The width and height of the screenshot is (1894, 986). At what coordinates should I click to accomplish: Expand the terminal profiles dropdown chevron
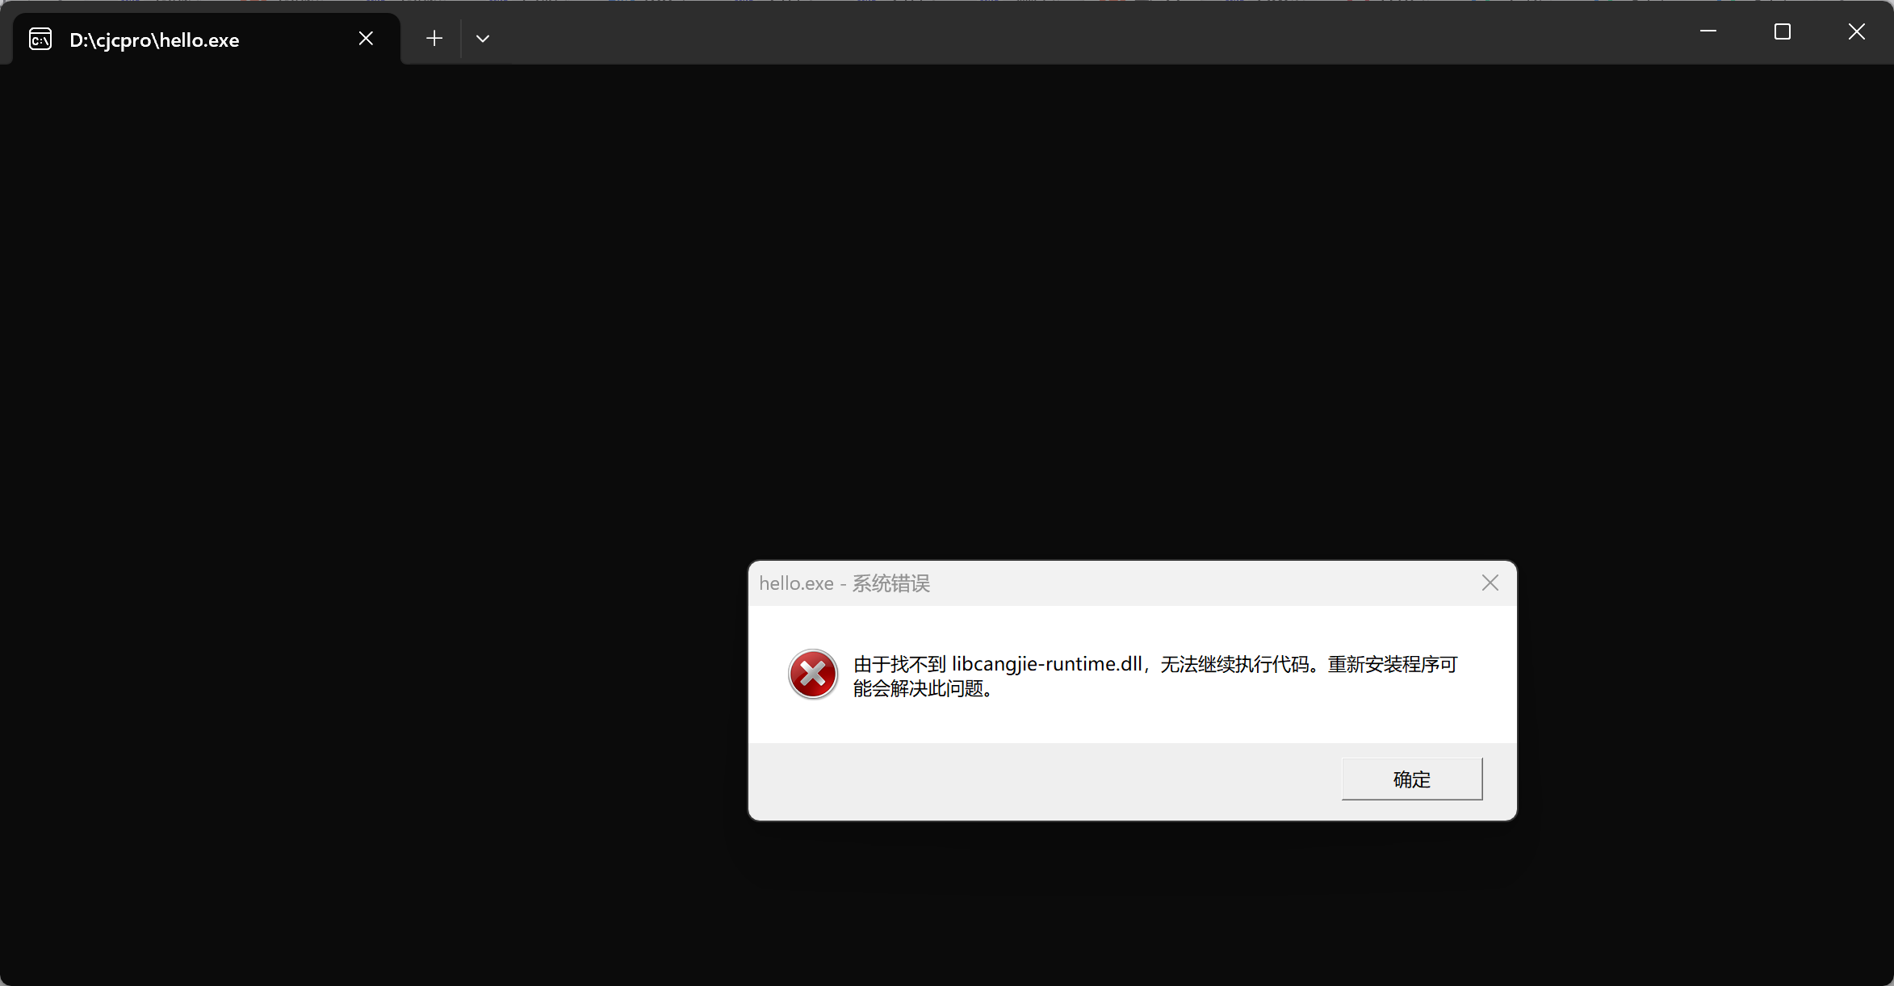[x=483, y=39]
